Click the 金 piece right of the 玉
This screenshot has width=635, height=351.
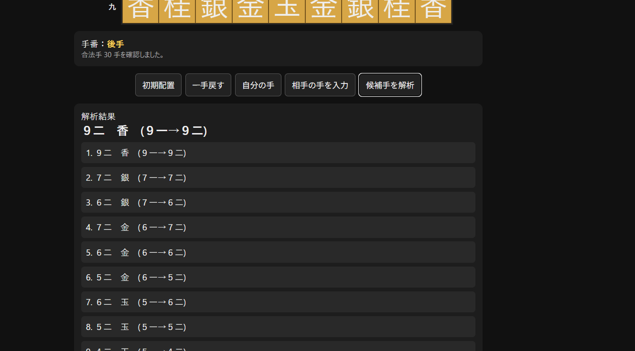click(x=323, y=10)
